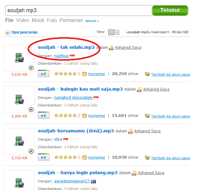Select the Musik search tab
Viewport: 200px width, 190px height.
tap(38, 20)
